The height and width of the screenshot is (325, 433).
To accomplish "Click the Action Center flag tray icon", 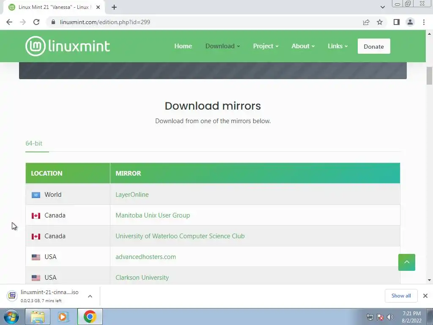I will [x=380, y=317].
